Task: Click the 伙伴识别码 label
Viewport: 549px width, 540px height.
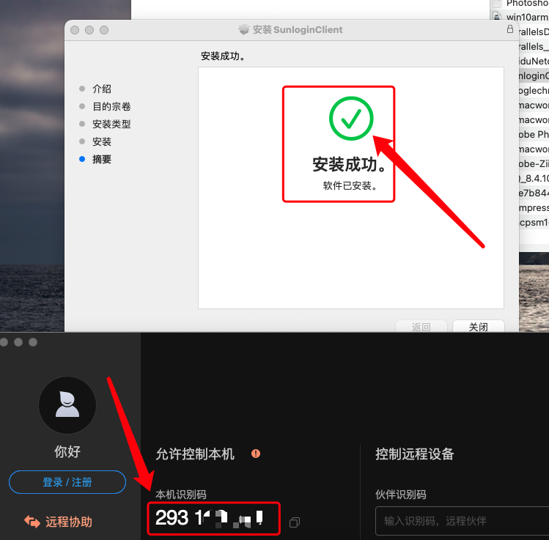Action: (401, 495)
